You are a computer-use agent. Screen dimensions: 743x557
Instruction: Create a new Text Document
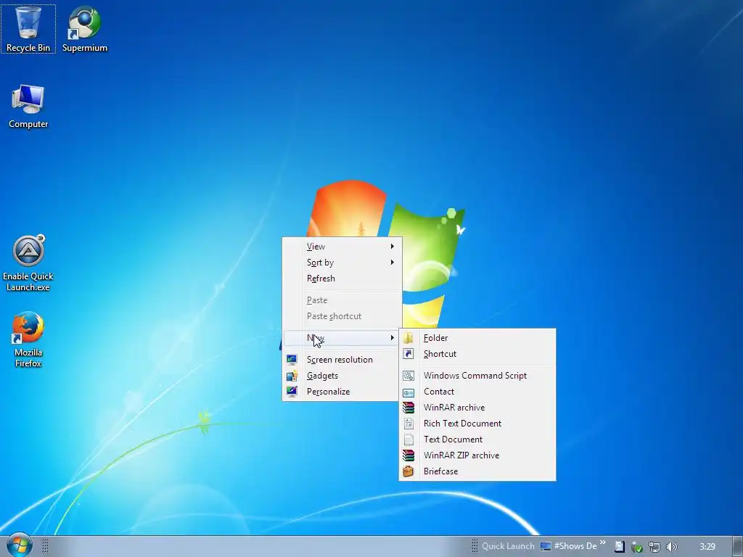[x=477, y=440]
